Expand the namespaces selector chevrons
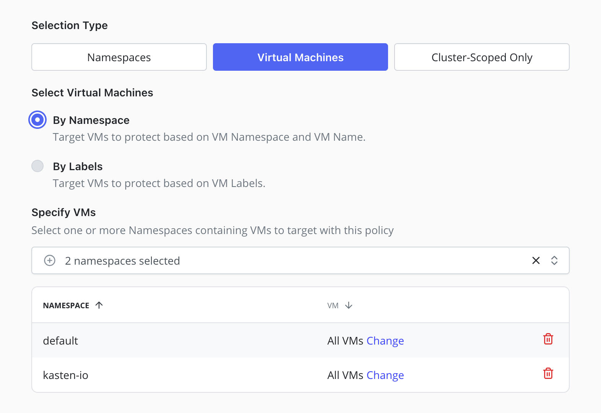601x413 pixels. (554, 260)
